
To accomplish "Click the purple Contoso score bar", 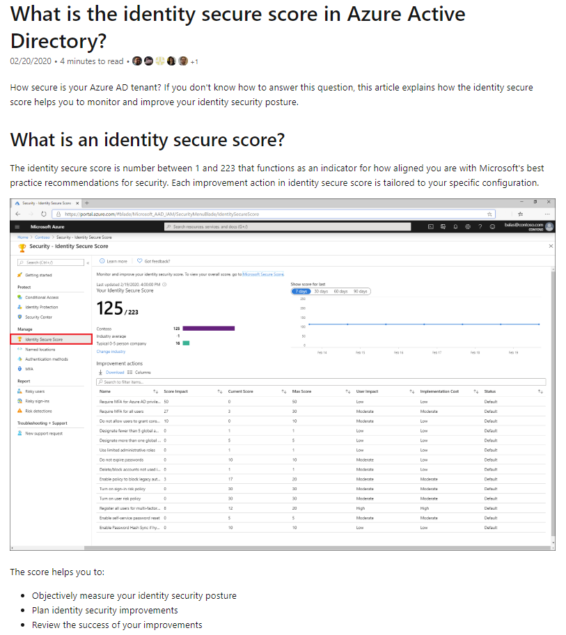I will [208, 328].
